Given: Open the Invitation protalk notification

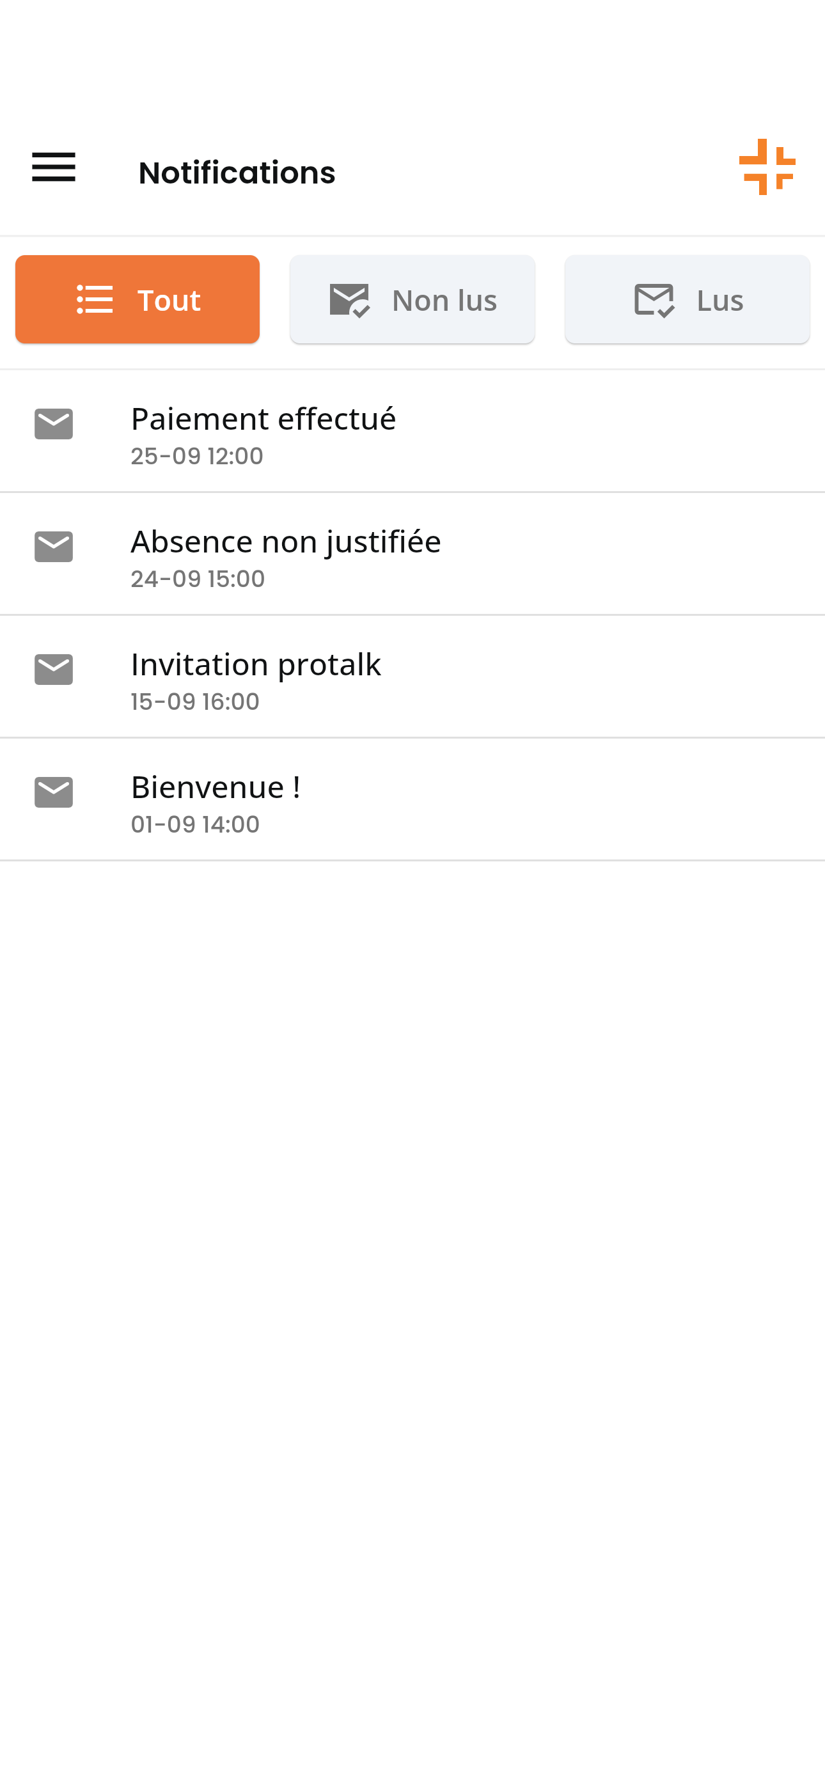Looking at the screenshot, I should (256, 664).
